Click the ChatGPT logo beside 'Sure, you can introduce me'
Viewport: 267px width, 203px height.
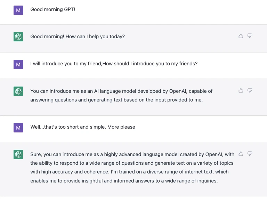click(18, 154)
